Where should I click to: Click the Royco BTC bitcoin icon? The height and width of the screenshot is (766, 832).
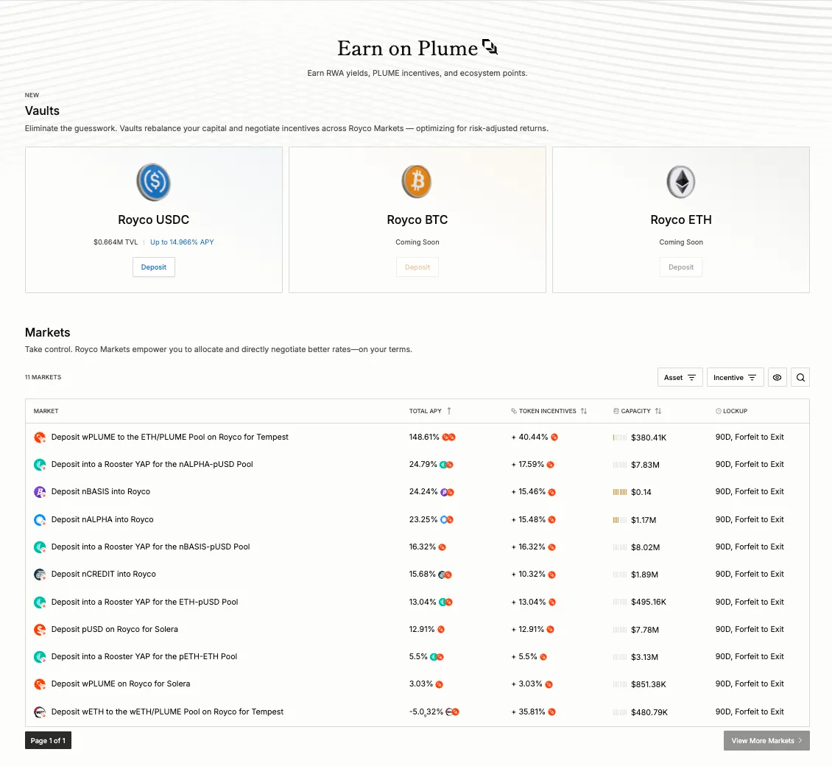(417, 181)
